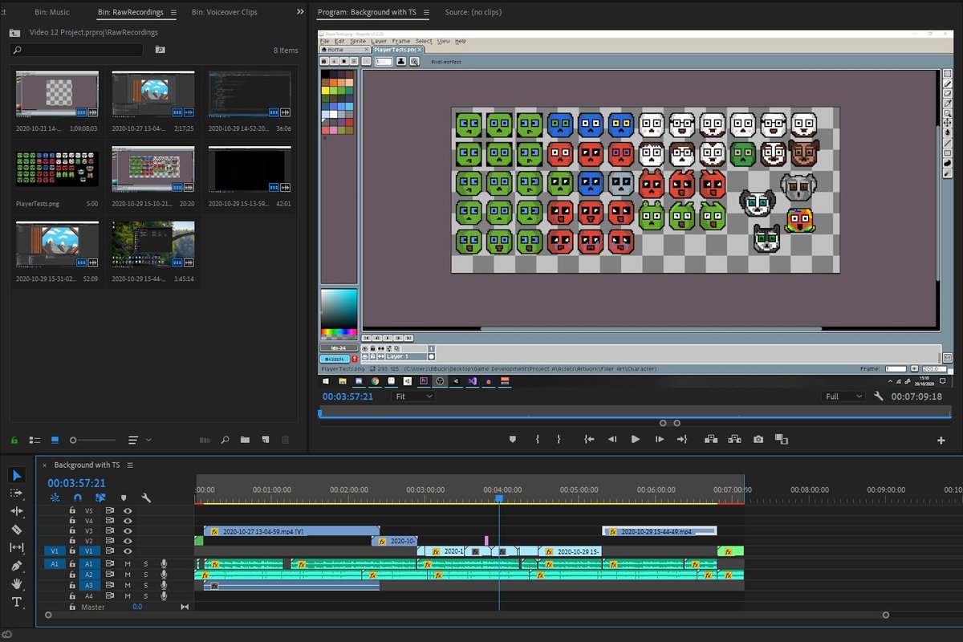Click the bin search field
This screenshot has width=963, height=642.
click(77, 50)
